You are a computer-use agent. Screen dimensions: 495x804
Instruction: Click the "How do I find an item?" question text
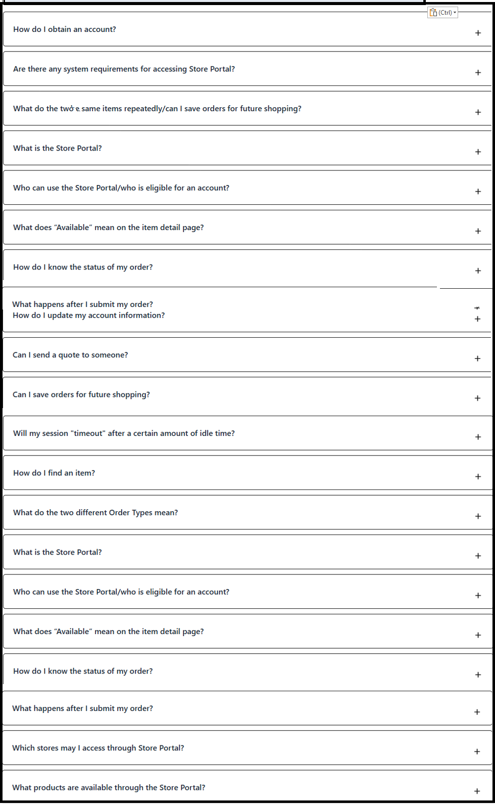pos(54,473)
